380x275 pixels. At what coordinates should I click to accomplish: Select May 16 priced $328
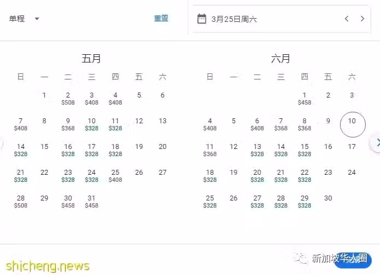click(x=68, y=150)
